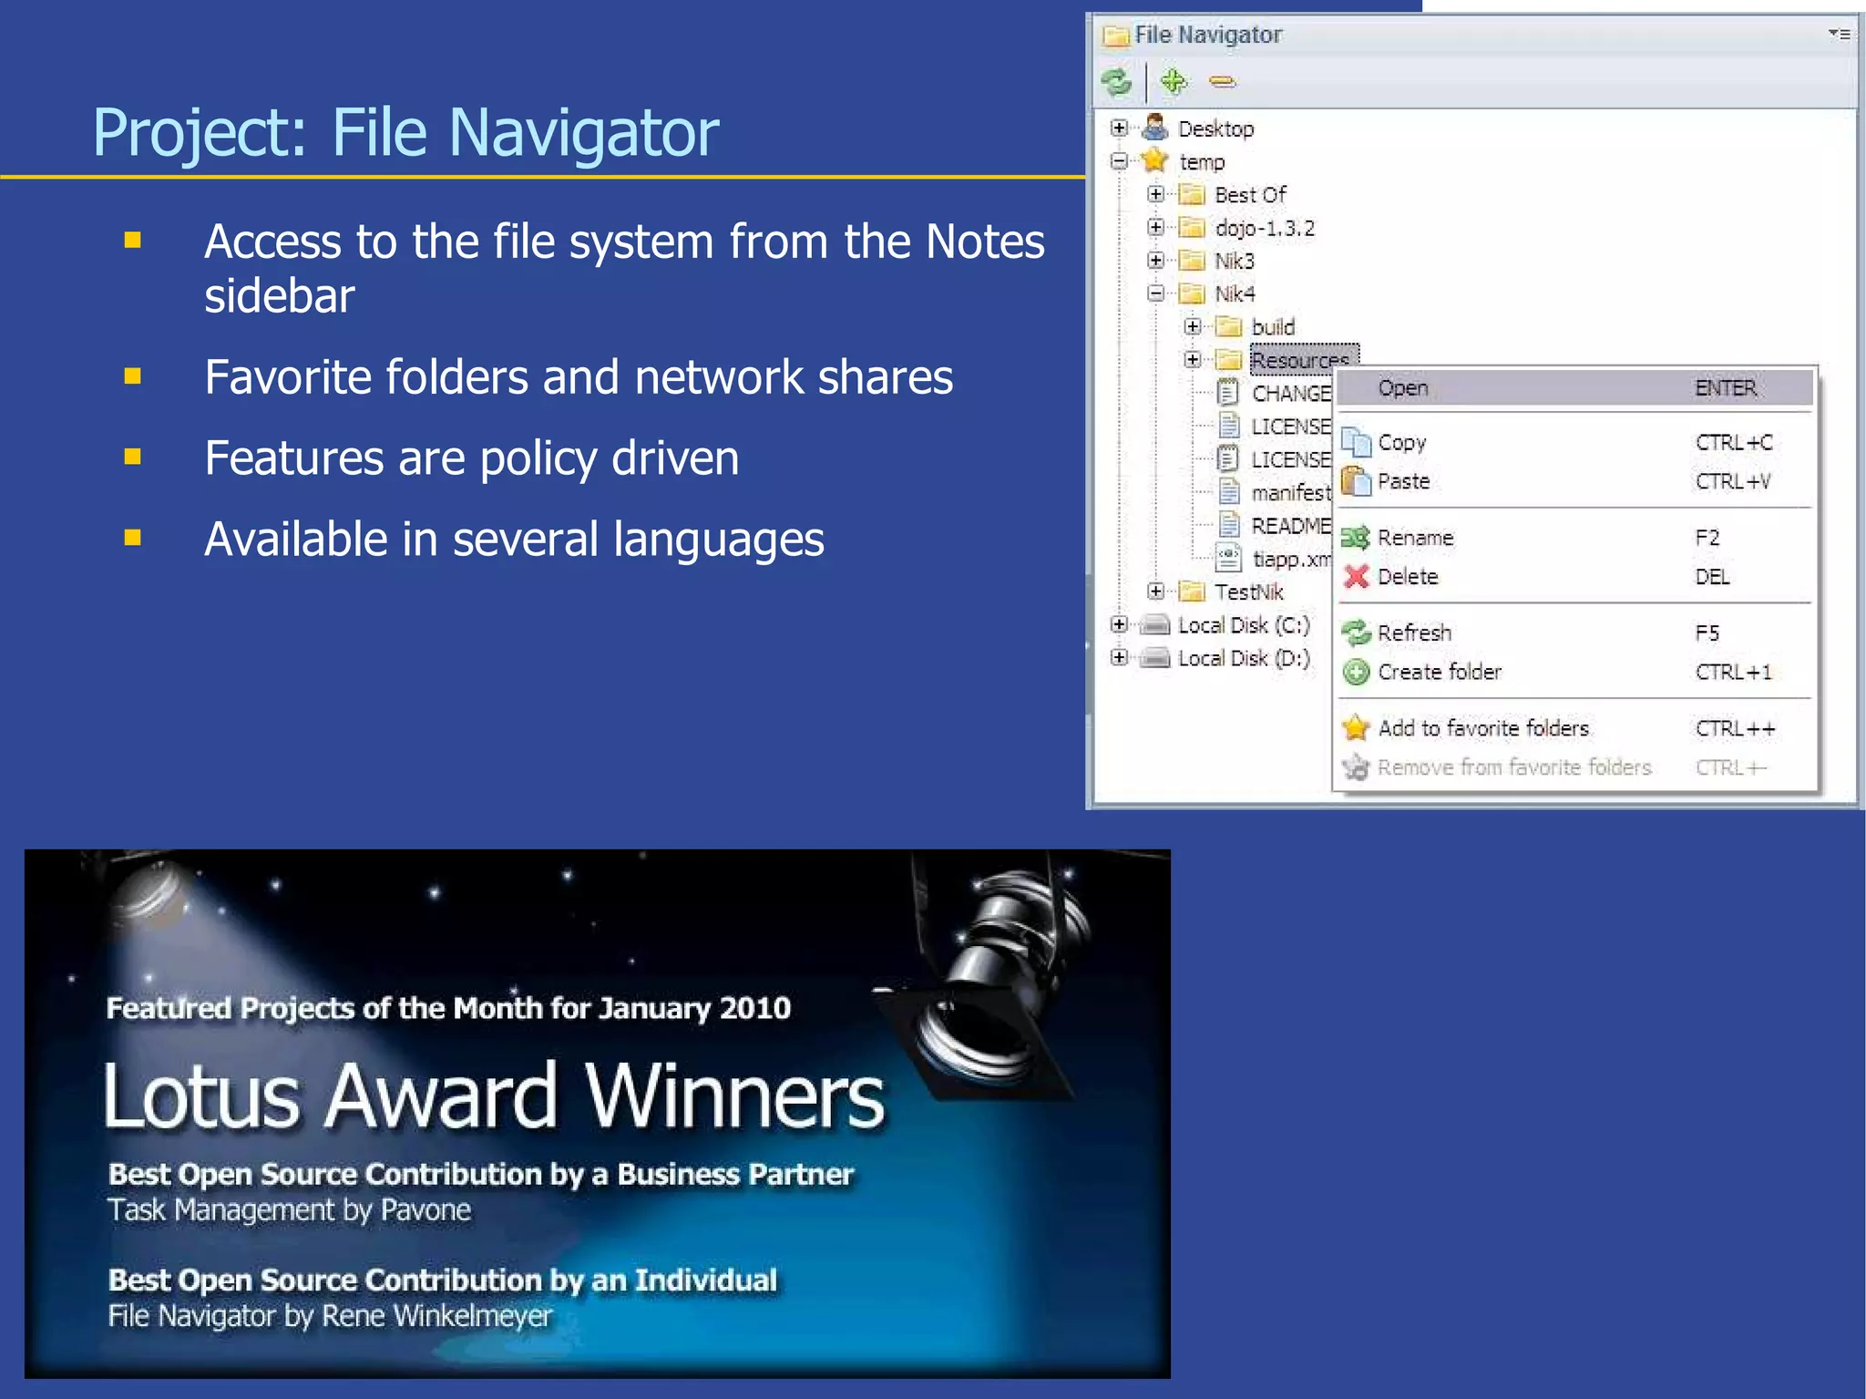Click the File Navigator panel title text
The width and height of the screenshot is (1866, 1399).
tap(1208, 35)
